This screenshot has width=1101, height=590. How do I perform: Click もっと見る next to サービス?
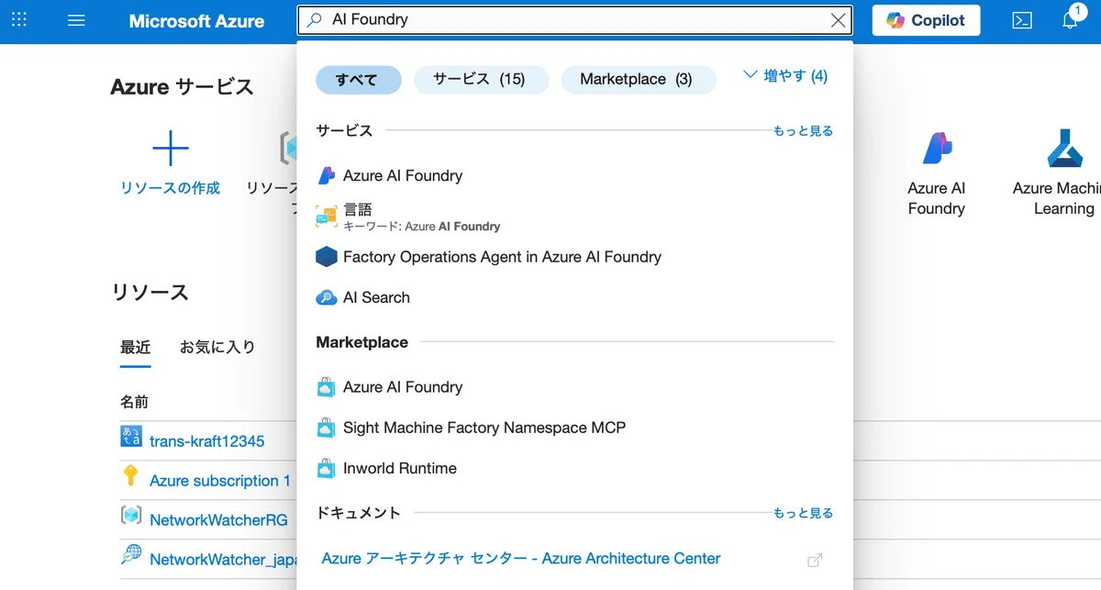(803, 131)
